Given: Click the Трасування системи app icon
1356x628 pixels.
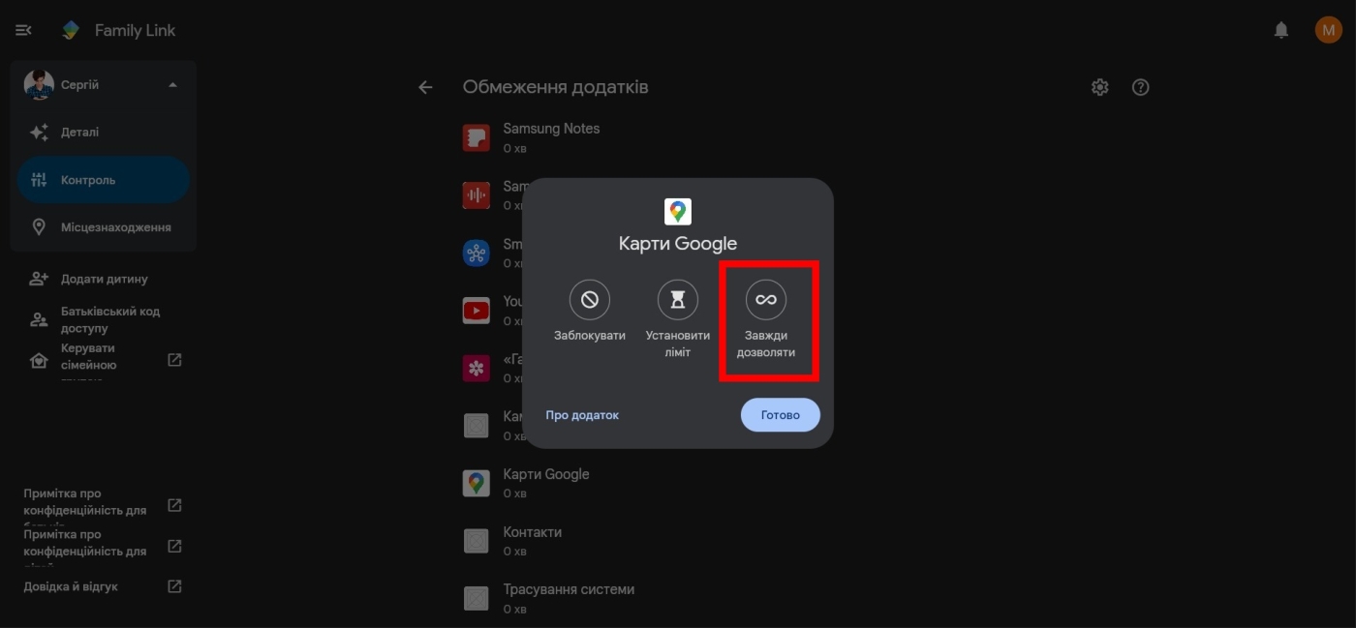Looking at the screenshot, I should [x=476, y=599].
